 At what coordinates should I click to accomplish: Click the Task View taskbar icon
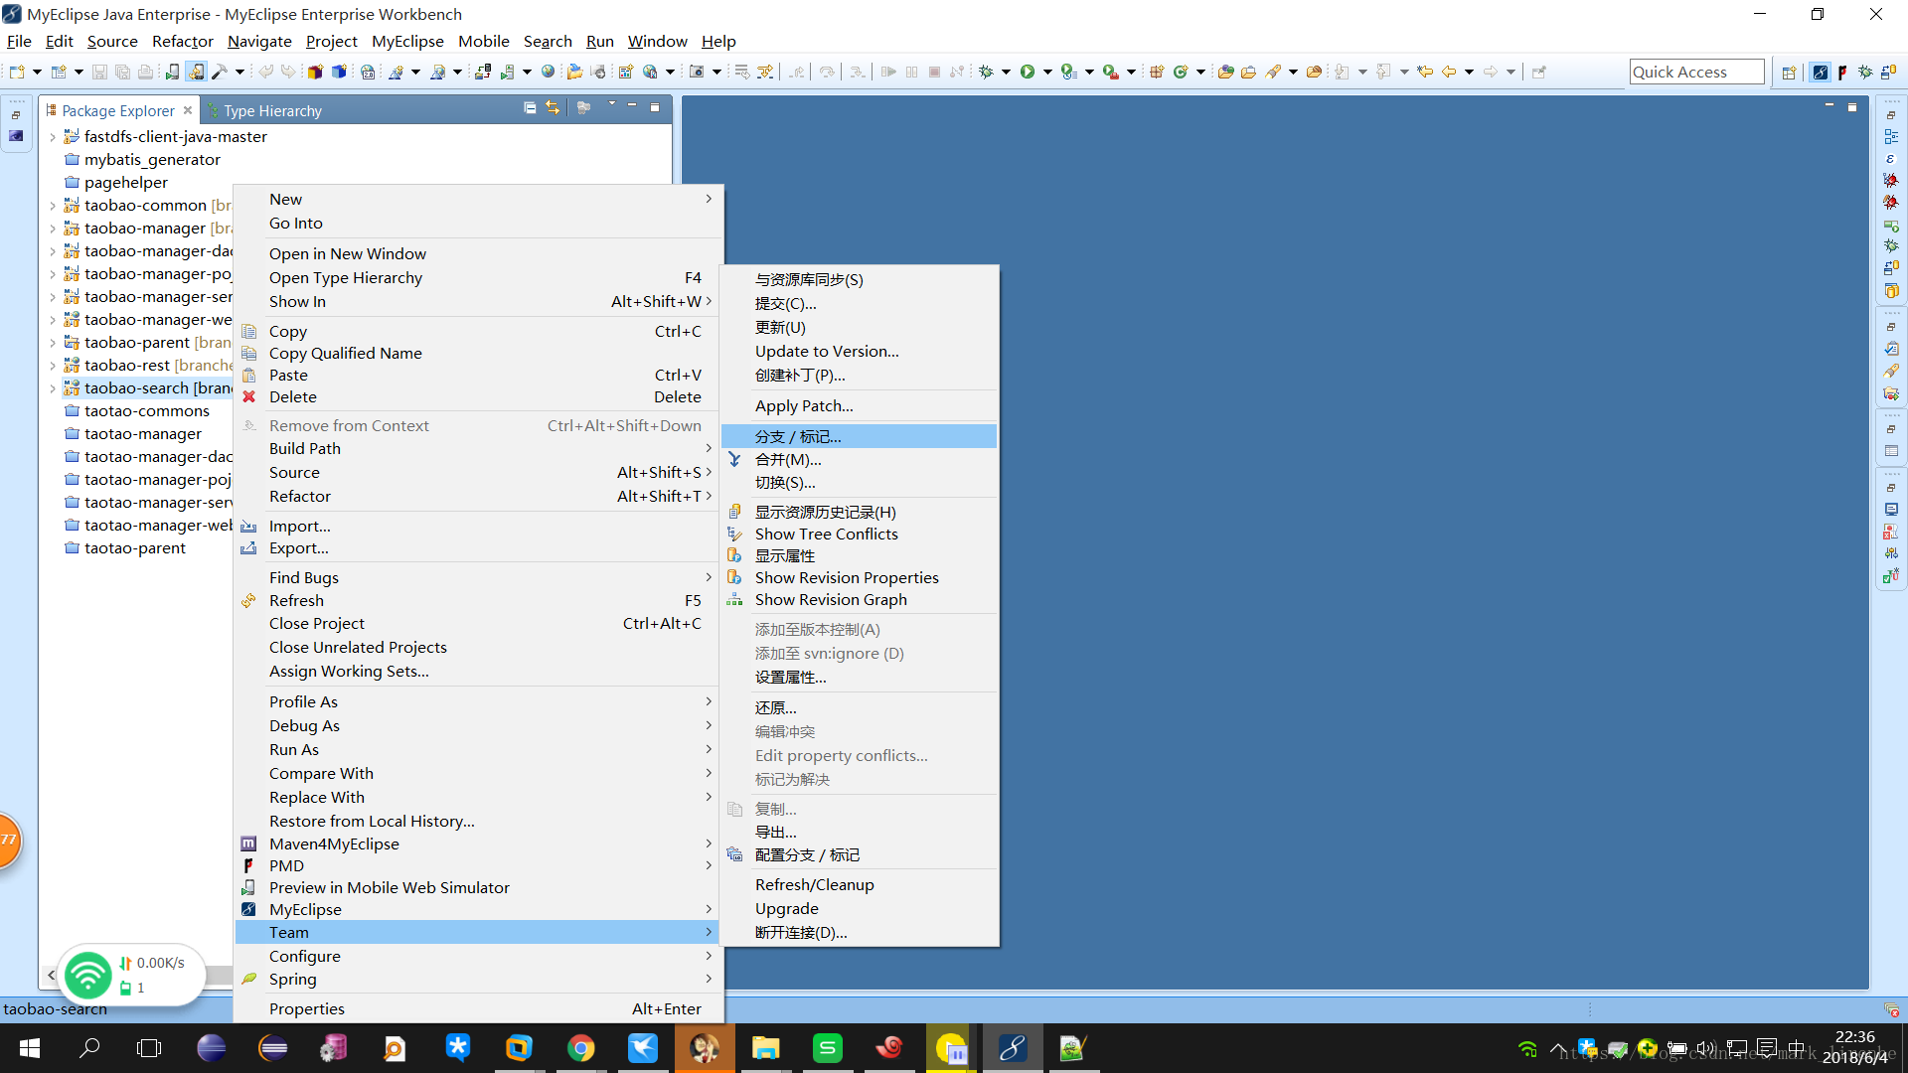(149, 1048)
